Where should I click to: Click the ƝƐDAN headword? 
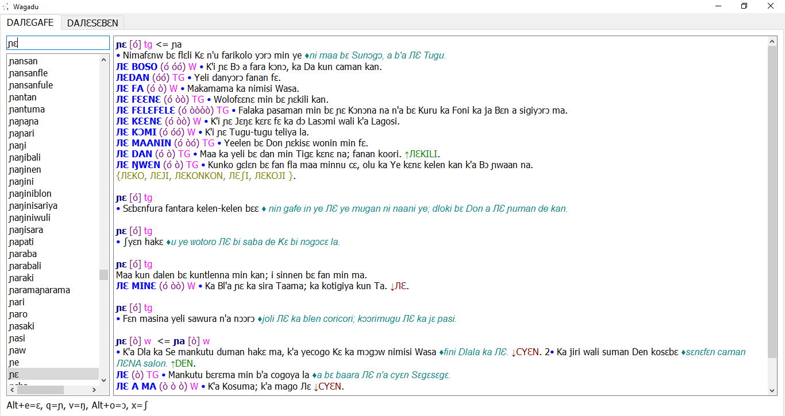click(133, 77)
